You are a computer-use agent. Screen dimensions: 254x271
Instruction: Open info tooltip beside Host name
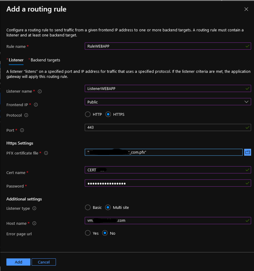click(x=34, y=223)
